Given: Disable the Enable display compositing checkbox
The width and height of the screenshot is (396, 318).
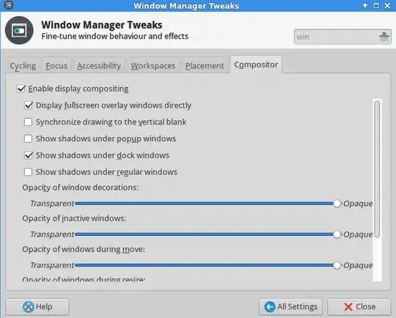Looking at the screenshot, I should (x=21, y=89).
